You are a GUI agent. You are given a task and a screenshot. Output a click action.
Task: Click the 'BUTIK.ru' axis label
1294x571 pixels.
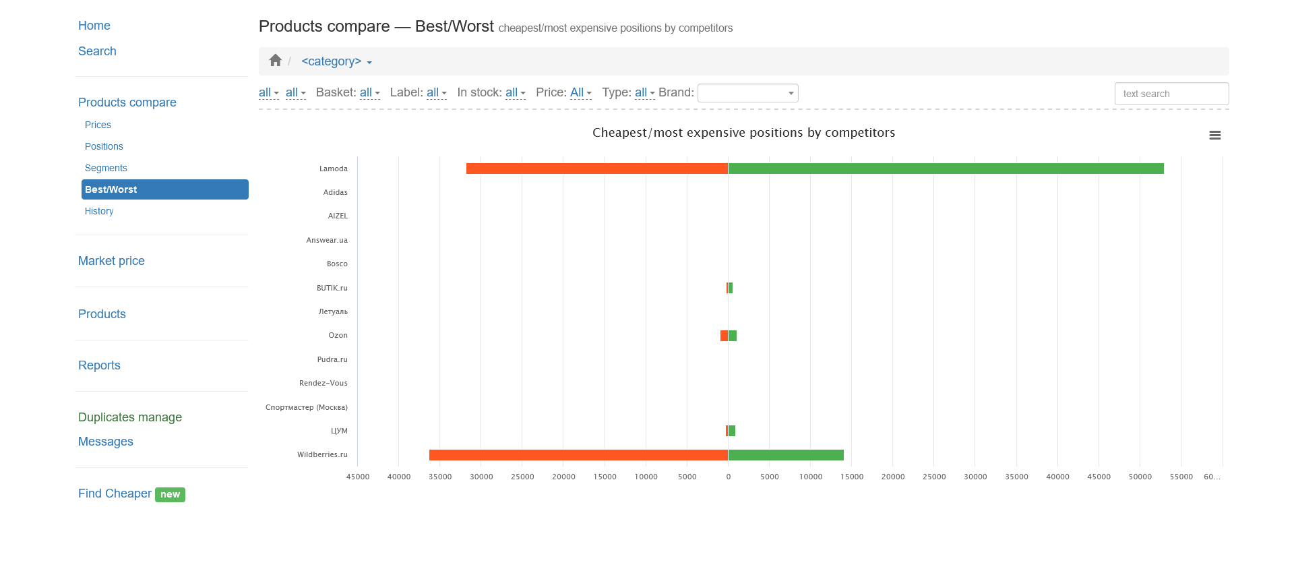332,288
